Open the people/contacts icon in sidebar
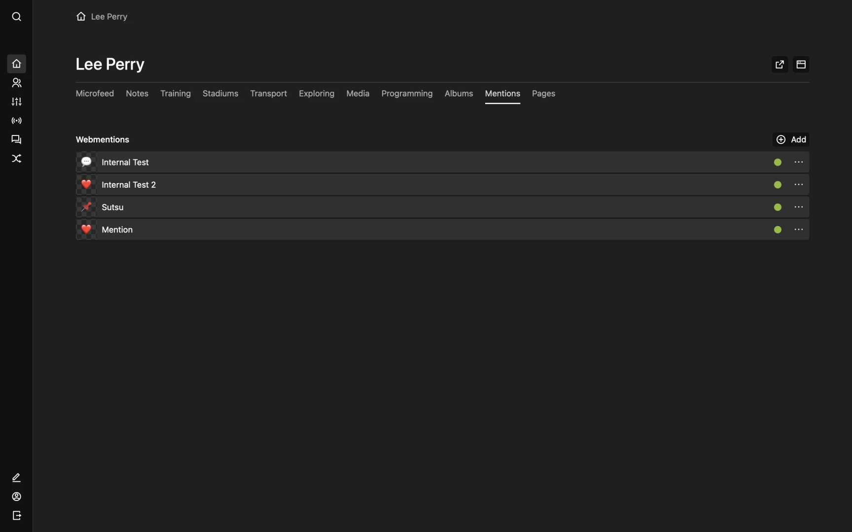The width and height of the screenshot is (852, 532). pyautogui.click(x=16, y=83)
